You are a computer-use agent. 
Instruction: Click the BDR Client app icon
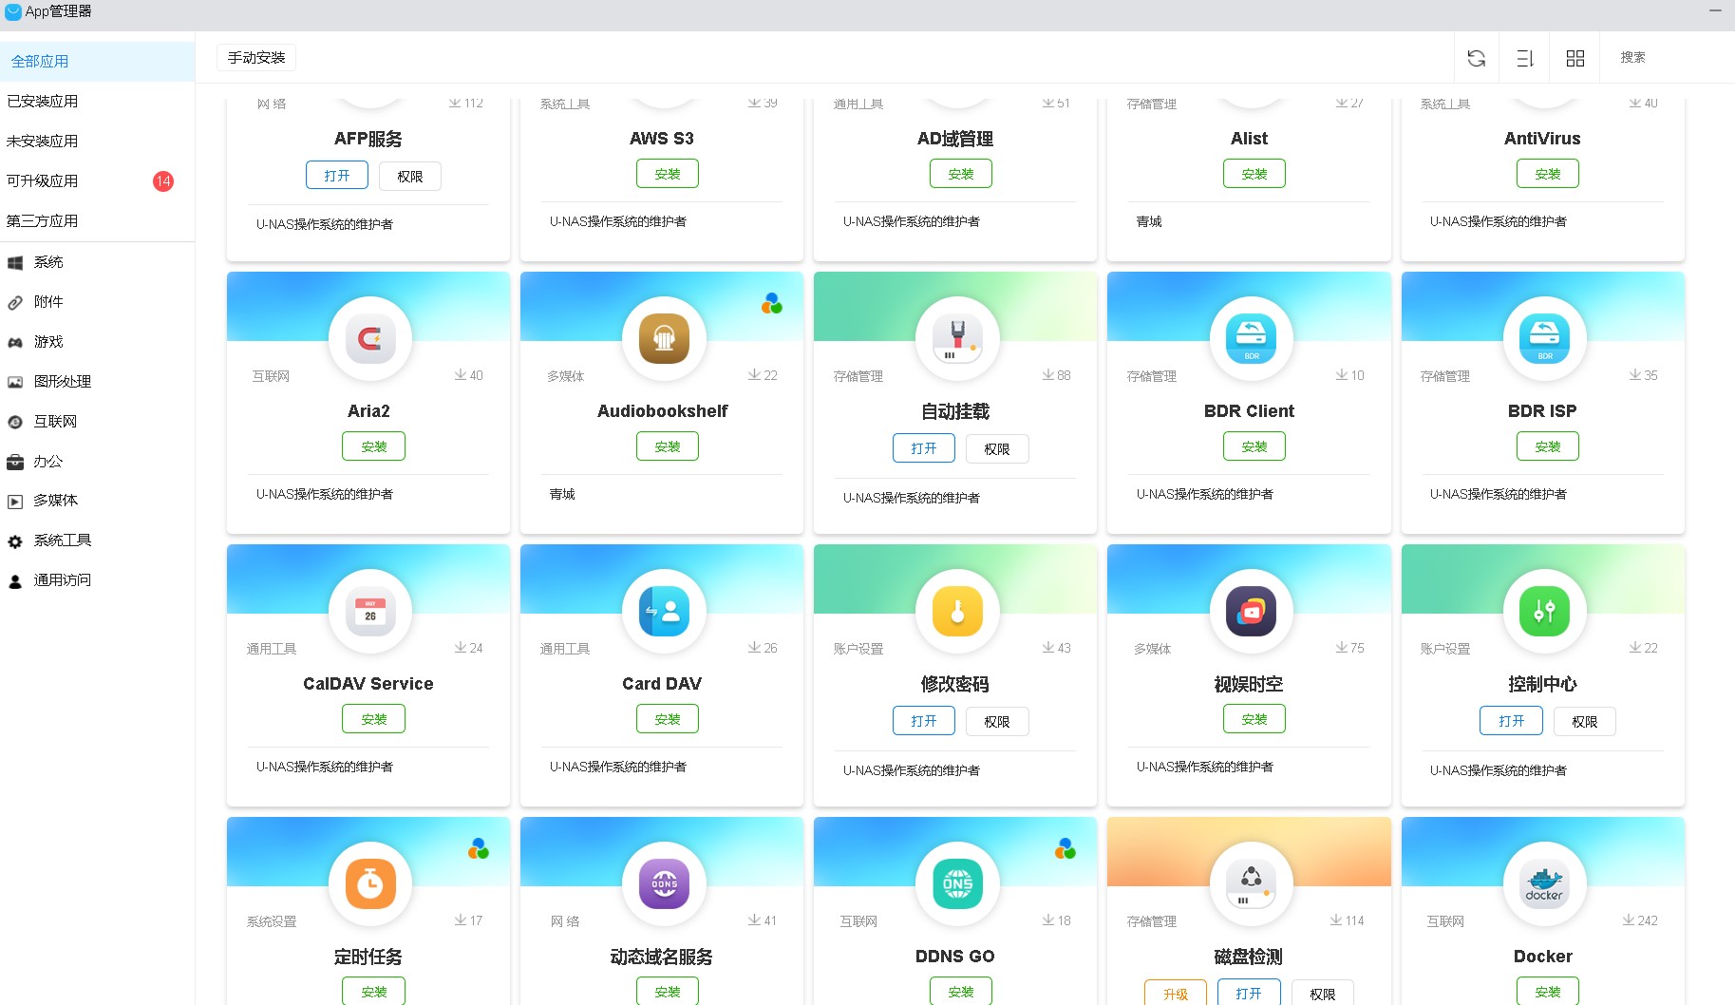click(1250, 338)
